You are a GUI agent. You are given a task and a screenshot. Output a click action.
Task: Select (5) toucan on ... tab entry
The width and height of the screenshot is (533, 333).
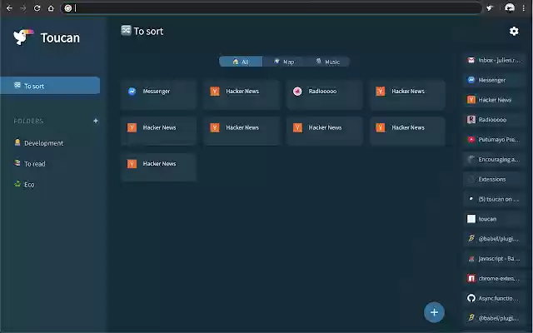click(x=494, y=199)
